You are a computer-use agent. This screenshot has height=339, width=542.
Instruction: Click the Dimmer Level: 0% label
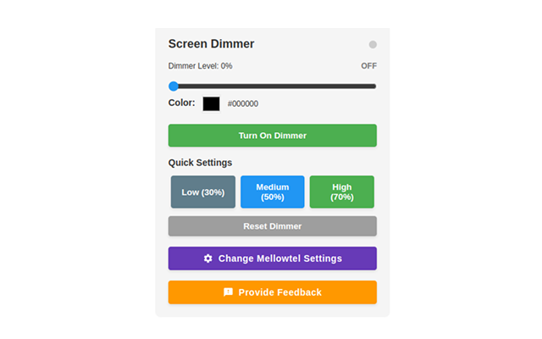(200, 66)
